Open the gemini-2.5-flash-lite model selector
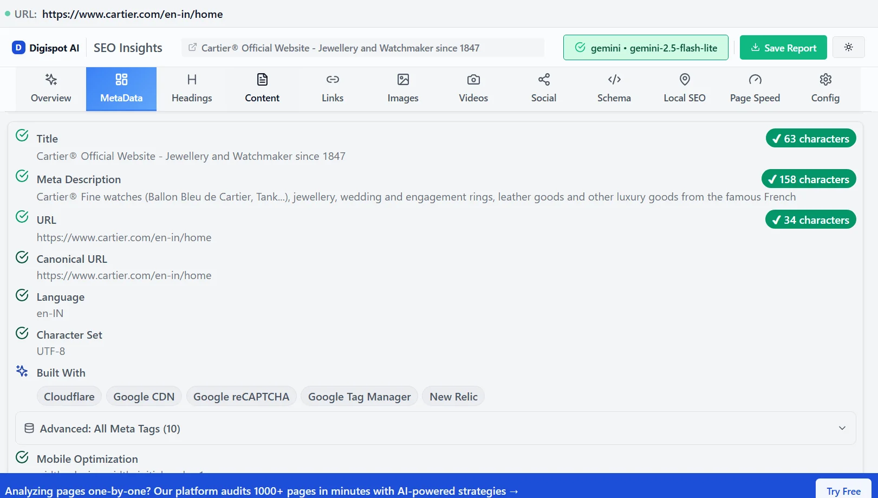This screenshot has width=878, height=498. pos(646,48)
